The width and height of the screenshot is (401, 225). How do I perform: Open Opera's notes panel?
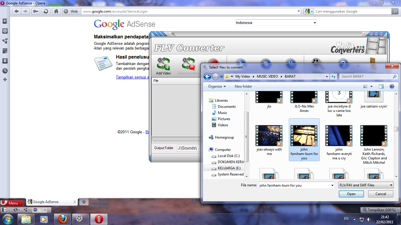click(x=5, y=51)
